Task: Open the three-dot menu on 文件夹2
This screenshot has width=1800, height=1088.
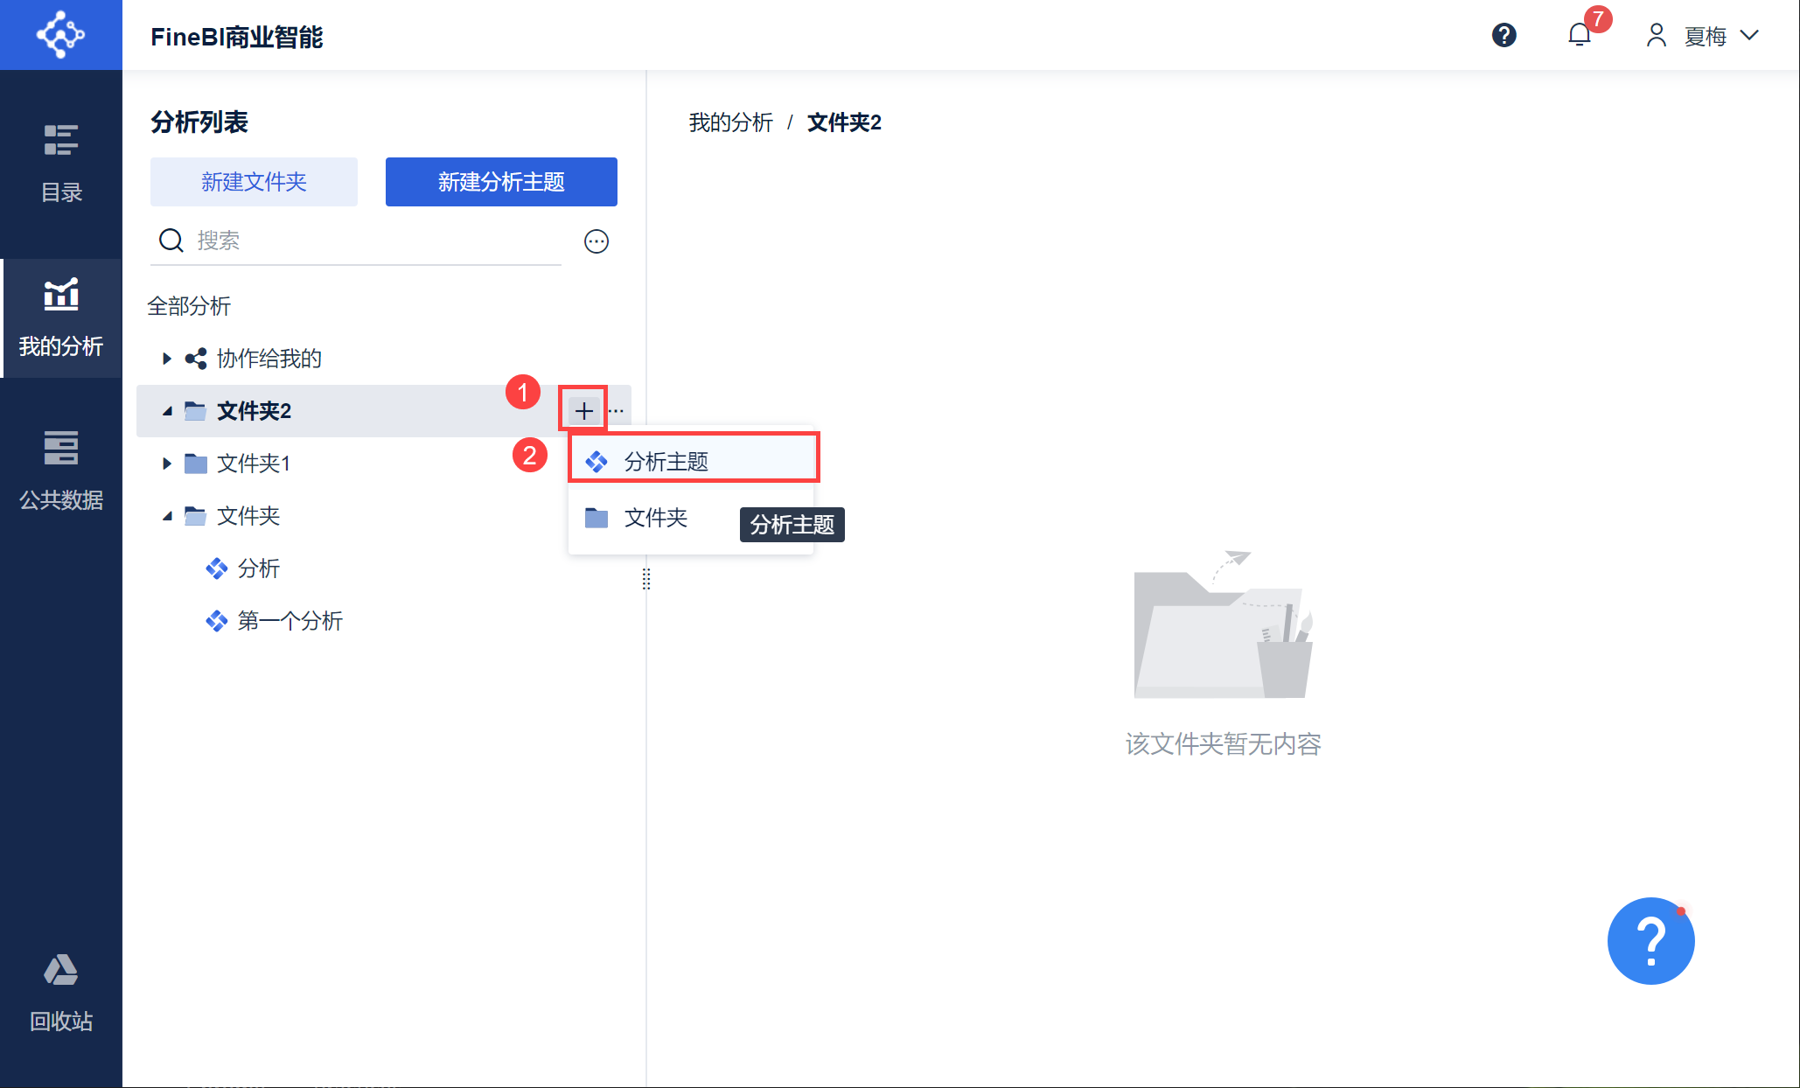Action: pos(617,411)
